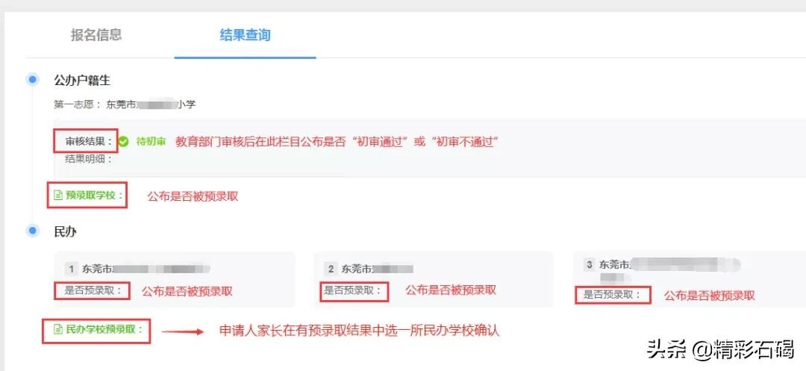Click the green check icon beside 待初审
This screenshot has width=806, height=371.
pos(124,141)
